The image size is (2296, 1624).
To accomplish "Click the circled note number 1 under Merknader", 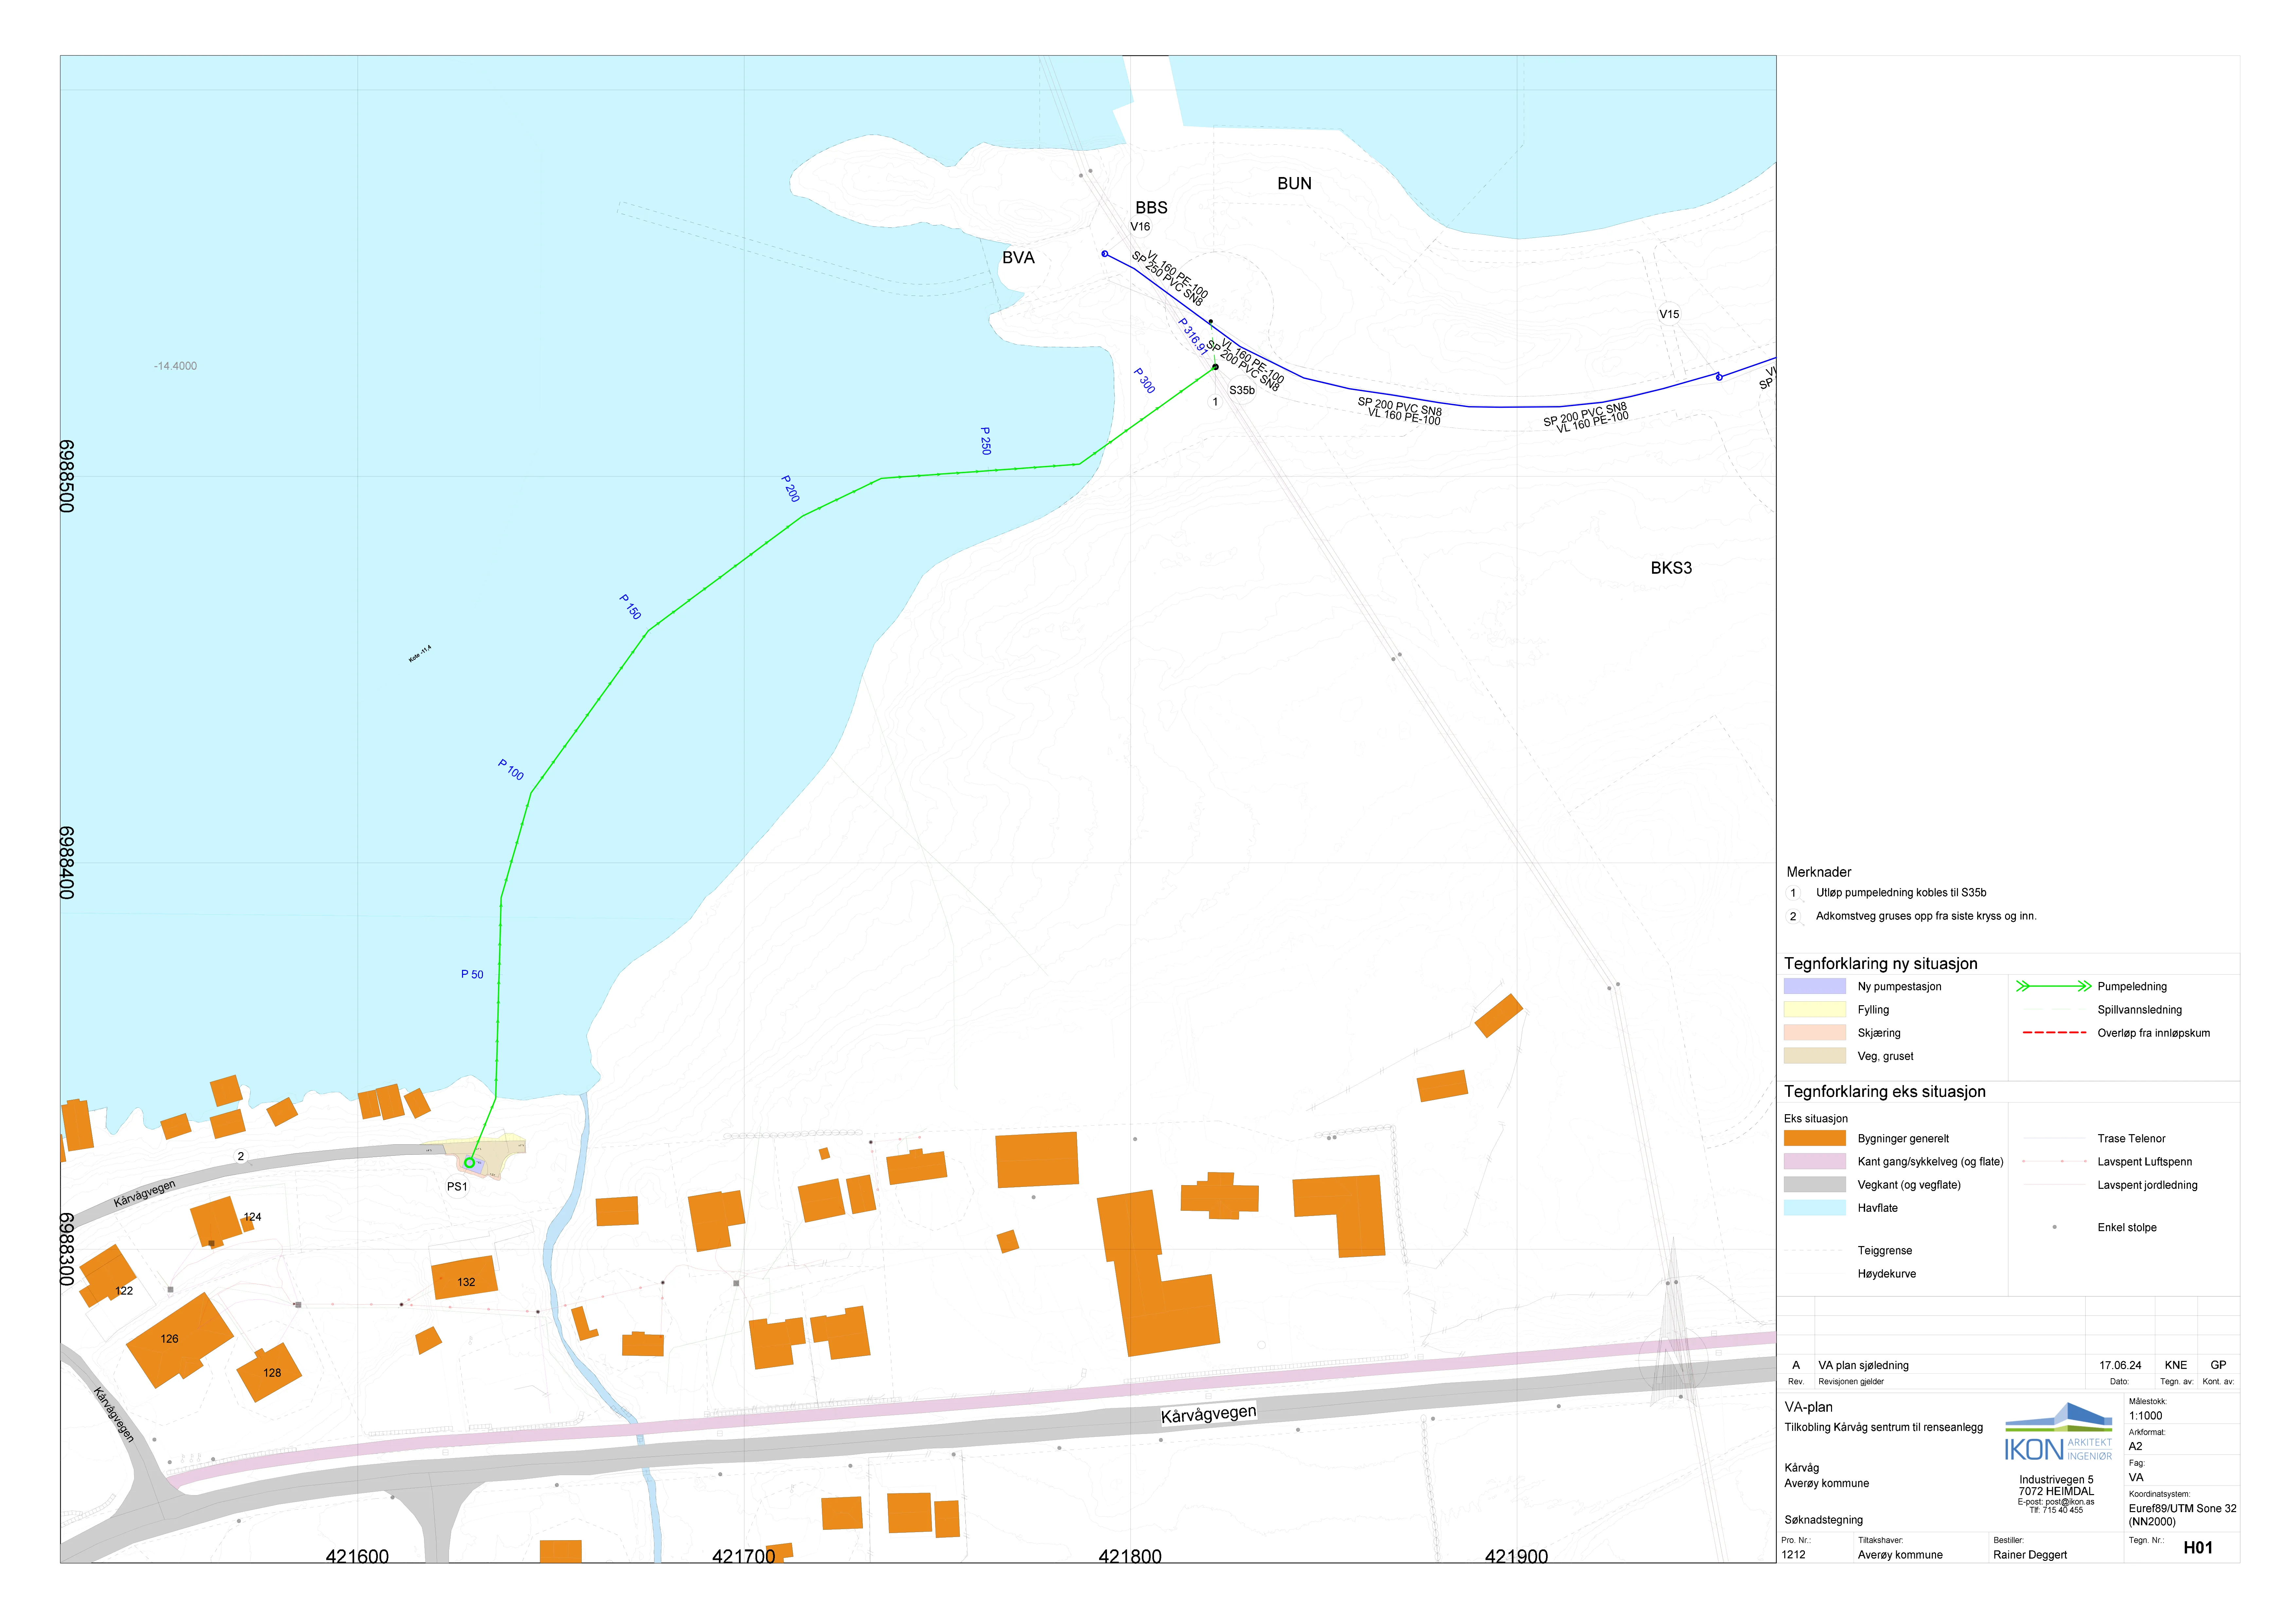I will coord(1793,893).
